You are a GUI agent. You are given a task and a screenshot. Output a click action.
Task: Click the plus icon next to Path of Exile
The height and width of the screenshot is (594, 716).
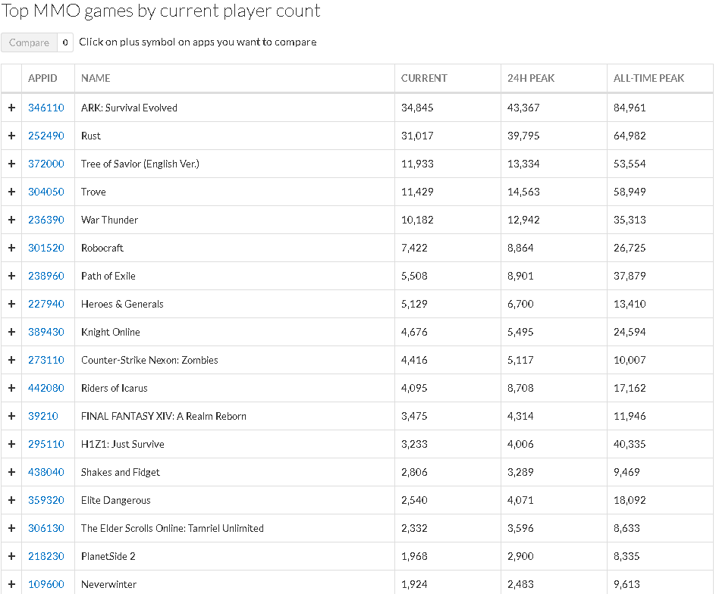coord(11,276)
